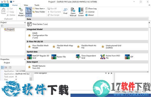151x97 pixels.
Task: Import Flexible Mesh Map File
Action: tap(63, 47)
